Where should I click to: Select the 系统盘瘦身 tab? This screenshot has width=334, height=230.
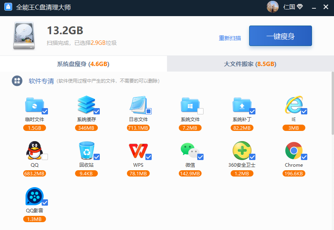click(x=83, y=63)
